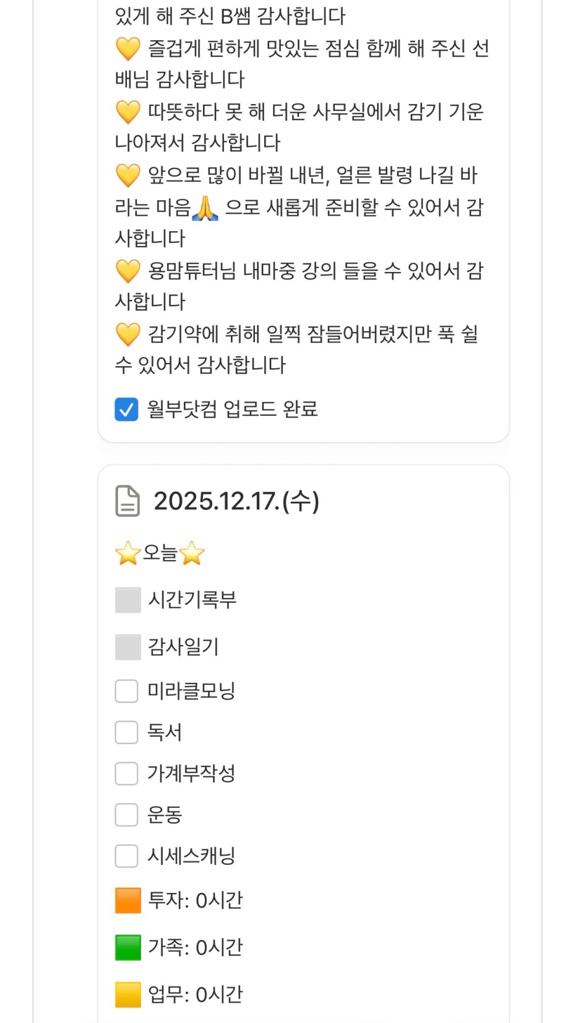Click the yellow heart before 따뜻하다
The image size is (578, 1023).
point(128,112)
